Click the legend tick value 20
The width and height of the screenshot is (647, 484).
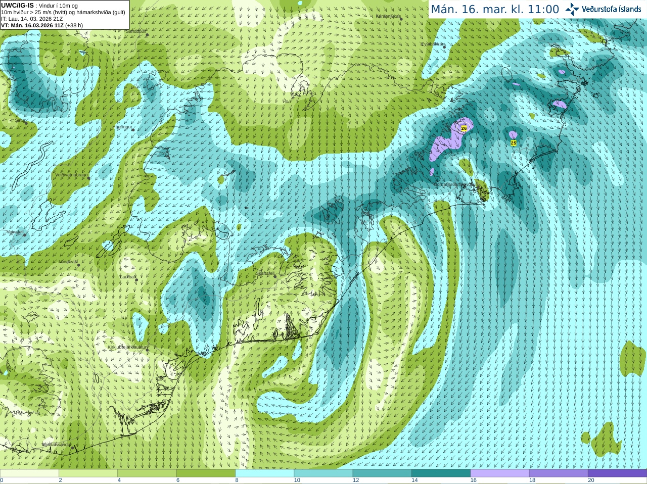click(x=591, y=480)
